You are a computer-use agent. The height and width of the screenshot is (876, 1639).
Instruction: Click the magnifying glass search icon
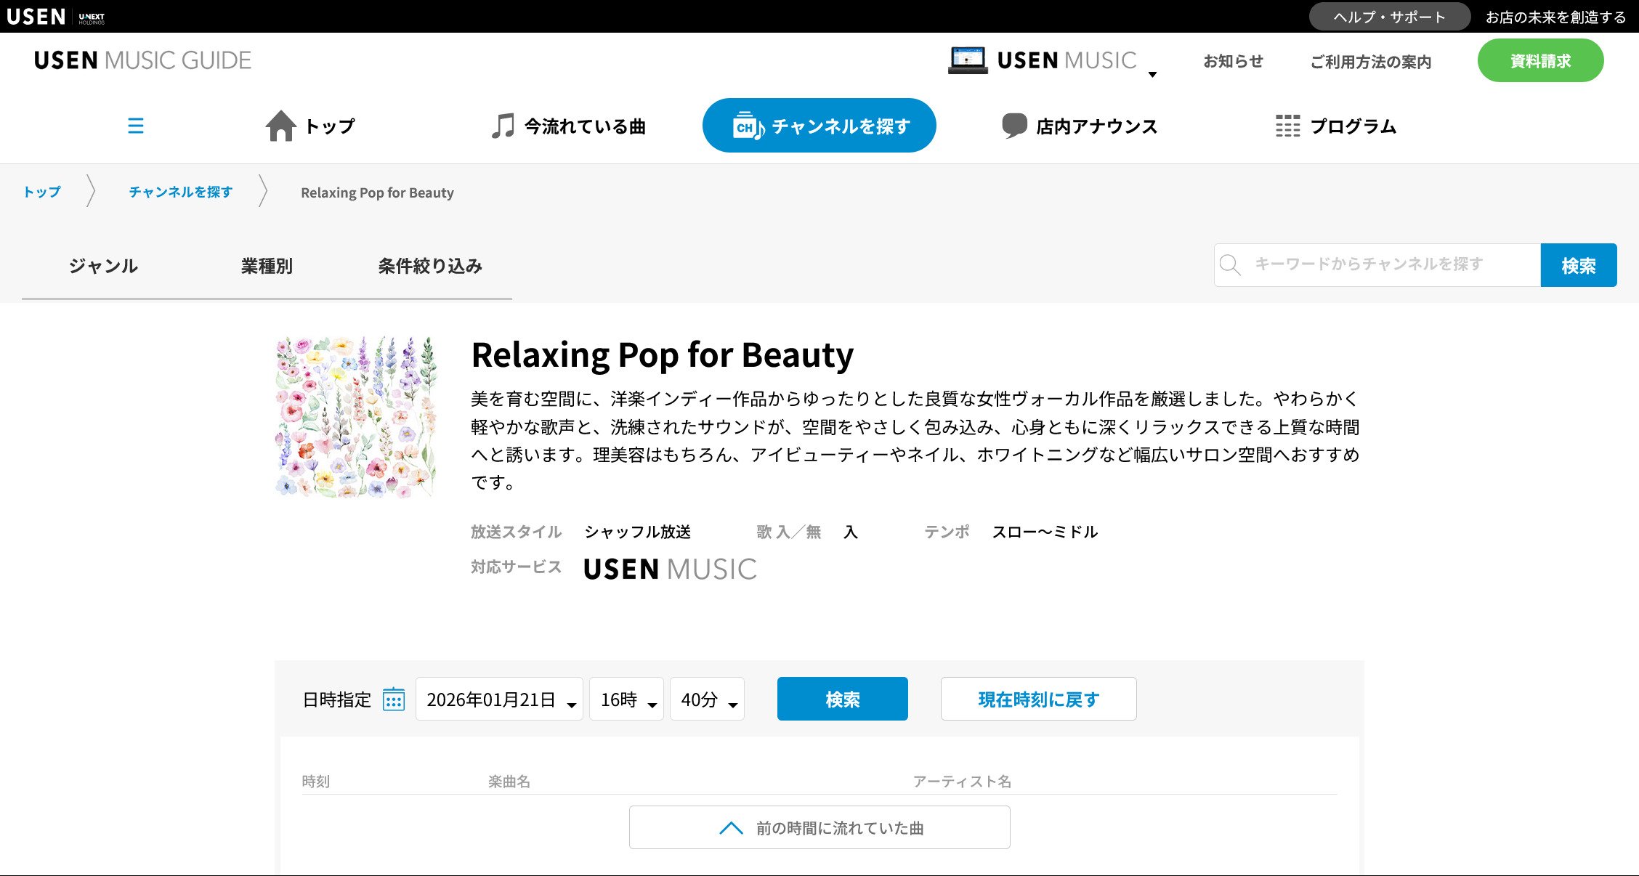[x=1230, y=265]
